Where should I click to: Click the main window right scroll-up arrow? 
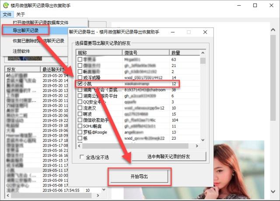click(x=273, y=30)
